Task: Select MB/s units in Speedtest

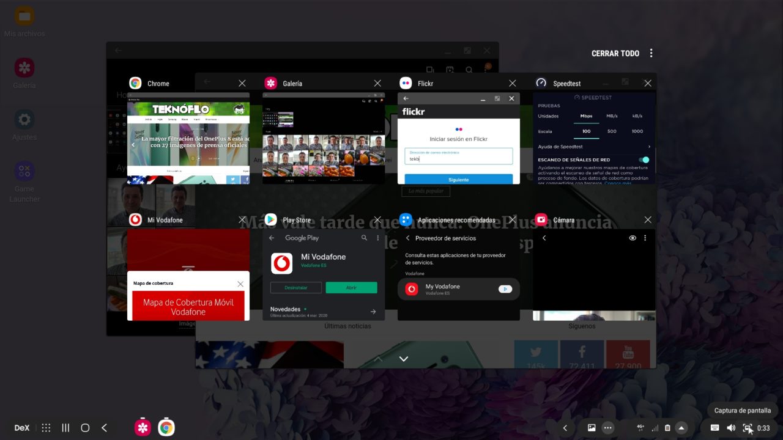Action: [612, 116]
